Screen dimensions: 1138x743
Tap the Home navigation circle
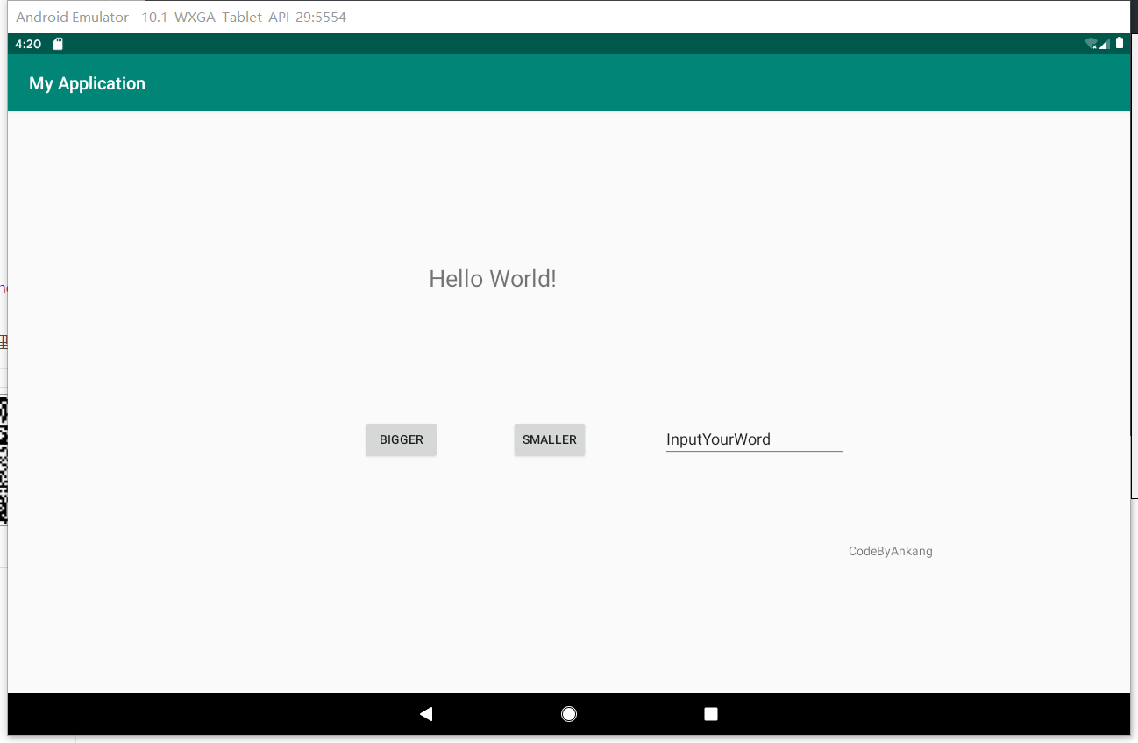[x=569, y=714]
